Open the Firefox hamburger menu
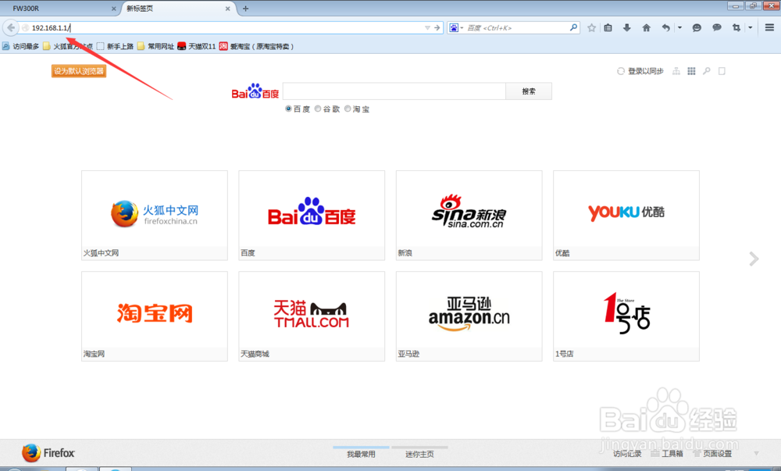The width and height of the screenshot is (781, 471). [770, 27]
